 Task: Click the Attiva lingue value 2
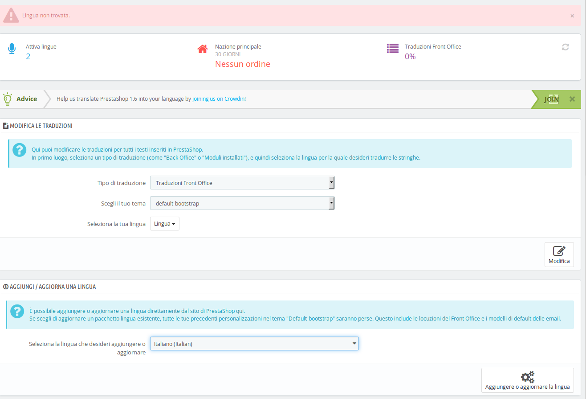tap(28, 57)
